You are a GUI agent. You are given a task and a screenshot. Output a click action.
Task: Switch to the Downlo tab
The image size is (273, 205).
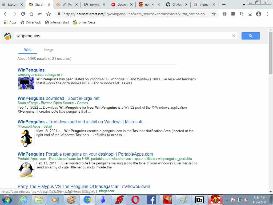(122, 5)
